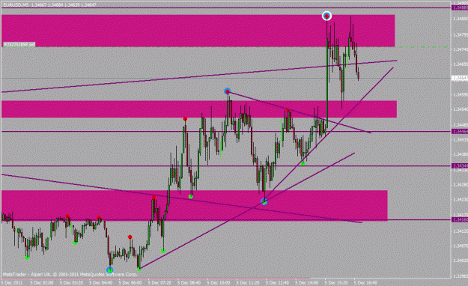Click the blue-circled green marker where two rising trendlines meet

pyautogui.click(x=264, y=202)
